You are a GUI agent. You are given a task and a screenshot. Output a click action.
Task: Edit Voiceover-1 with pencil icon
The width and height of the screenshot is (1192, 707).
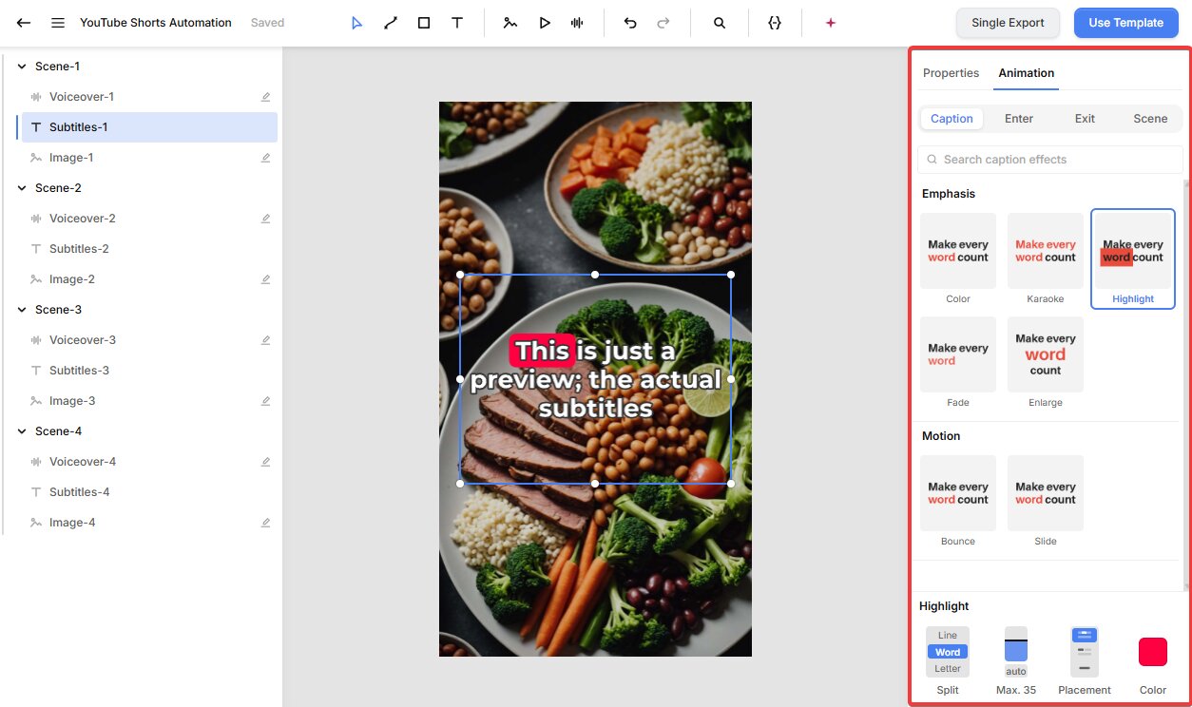266,97
